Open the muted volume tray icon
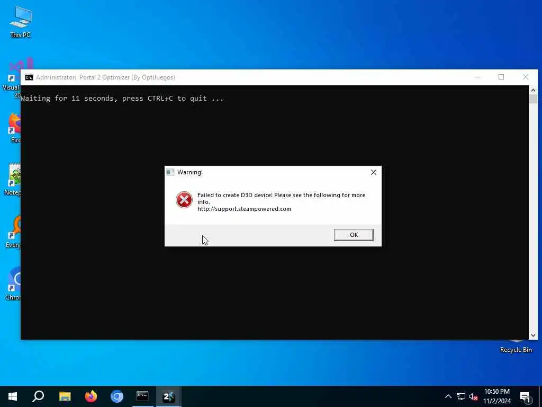 474,396
